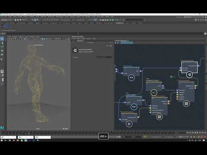
Task: Select the HUMANOID_MESH node title
Action: point(152,81)
